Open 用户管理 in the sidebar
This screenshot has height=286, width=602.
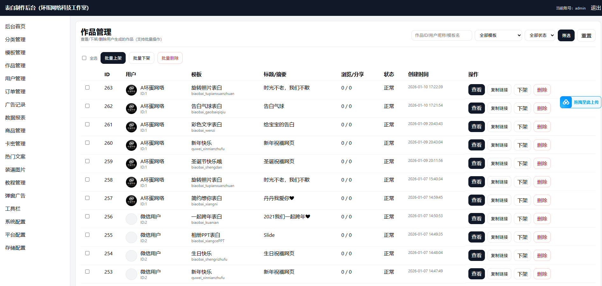(15, 78)
